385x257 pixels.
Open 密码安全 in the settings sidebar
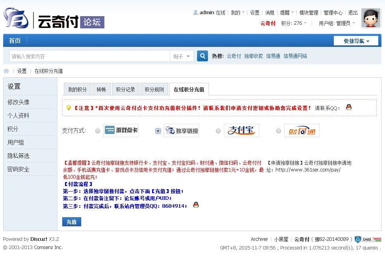(19, 169)
